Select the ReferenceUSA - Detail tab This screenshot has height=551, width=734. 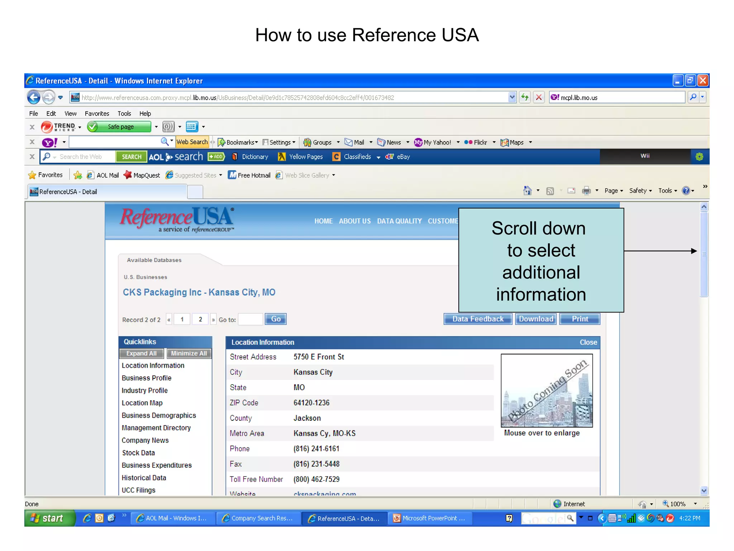coord(108,192)
